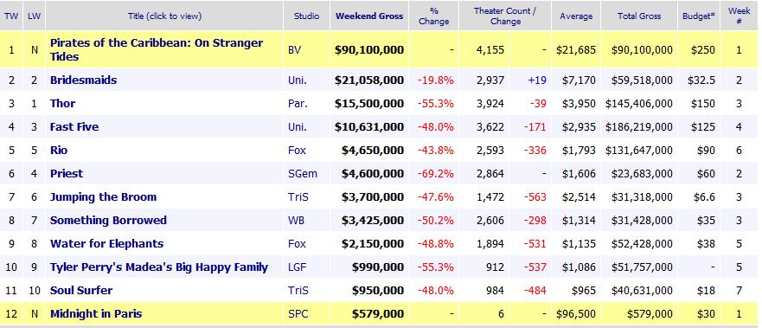Click the BV studio link
The image size is (762, 328).
[294, 49]
